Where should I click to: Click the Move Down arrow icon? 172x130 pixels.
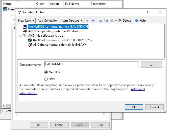click(x=93, y=21)
